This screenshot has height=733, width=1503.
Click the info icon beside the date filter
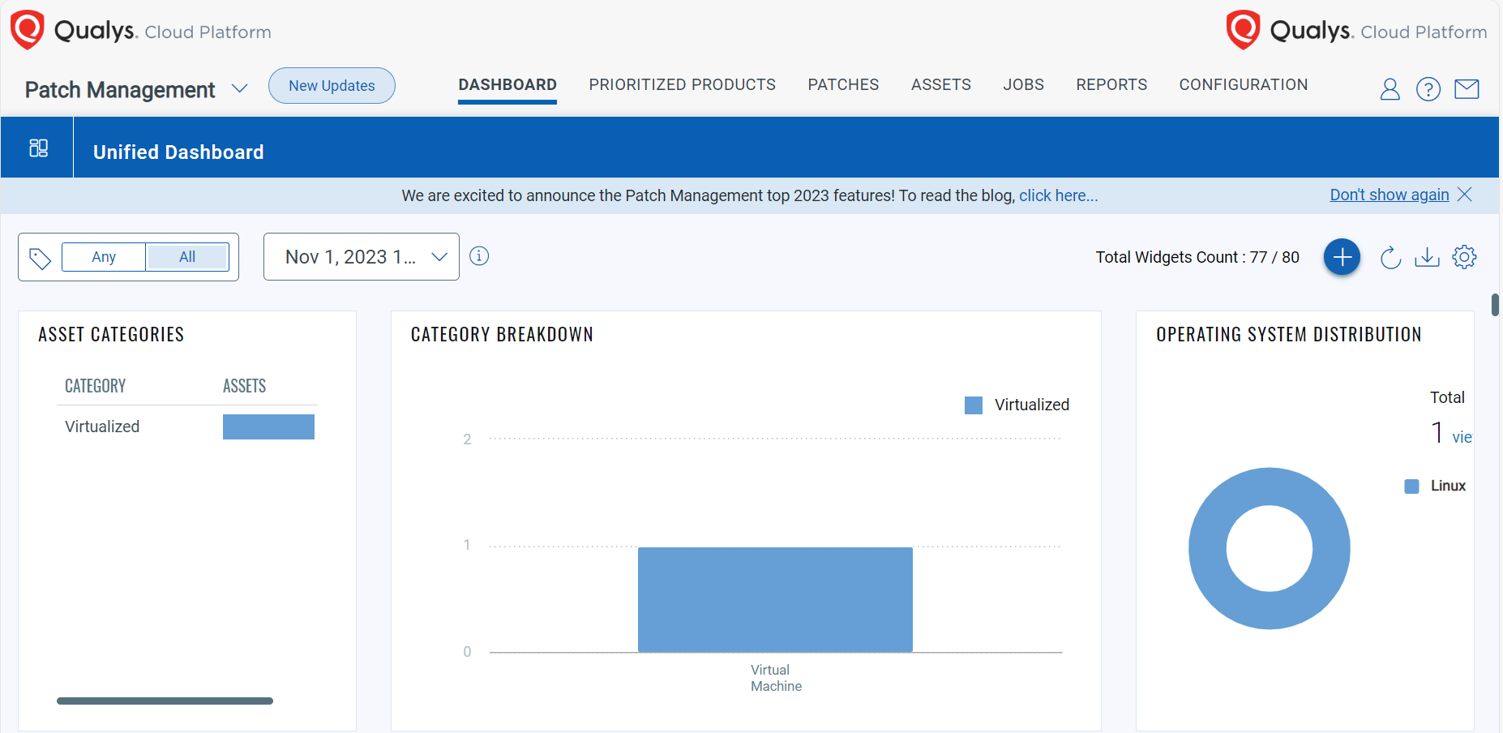[479, 256]
